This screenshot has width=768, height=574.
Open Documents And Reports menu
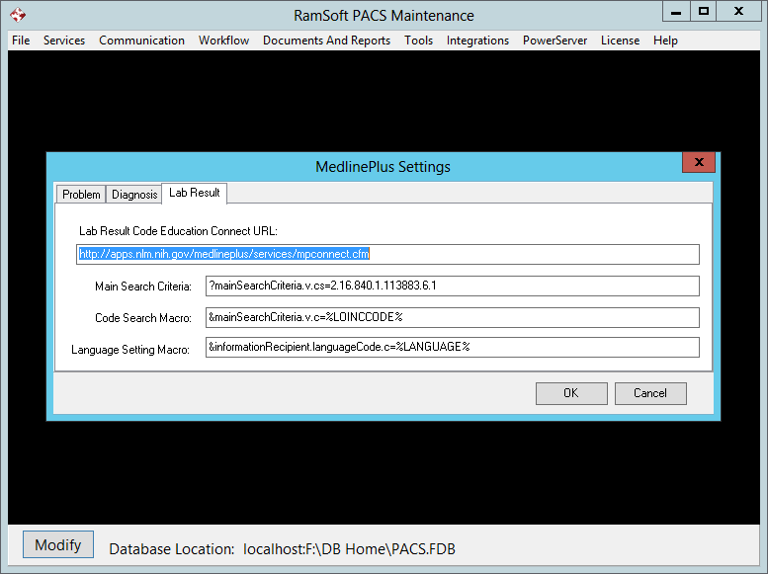point(326,41)
